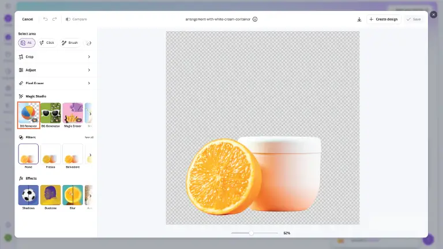Click the fx Effects icon
This screenshot has width=443, height=249.
pos(21,179)
